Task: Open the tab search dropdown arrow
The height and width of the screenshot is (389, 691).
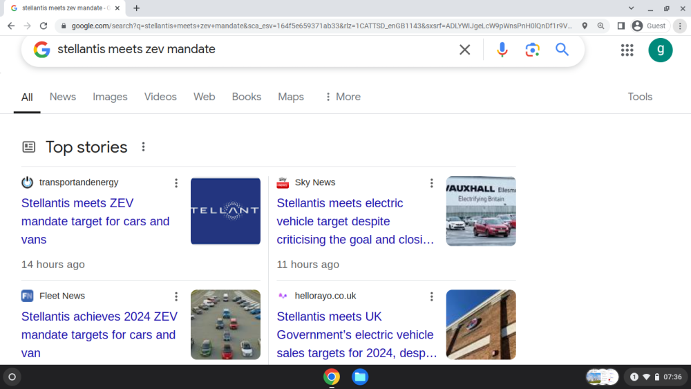Action: coord(631,8)
